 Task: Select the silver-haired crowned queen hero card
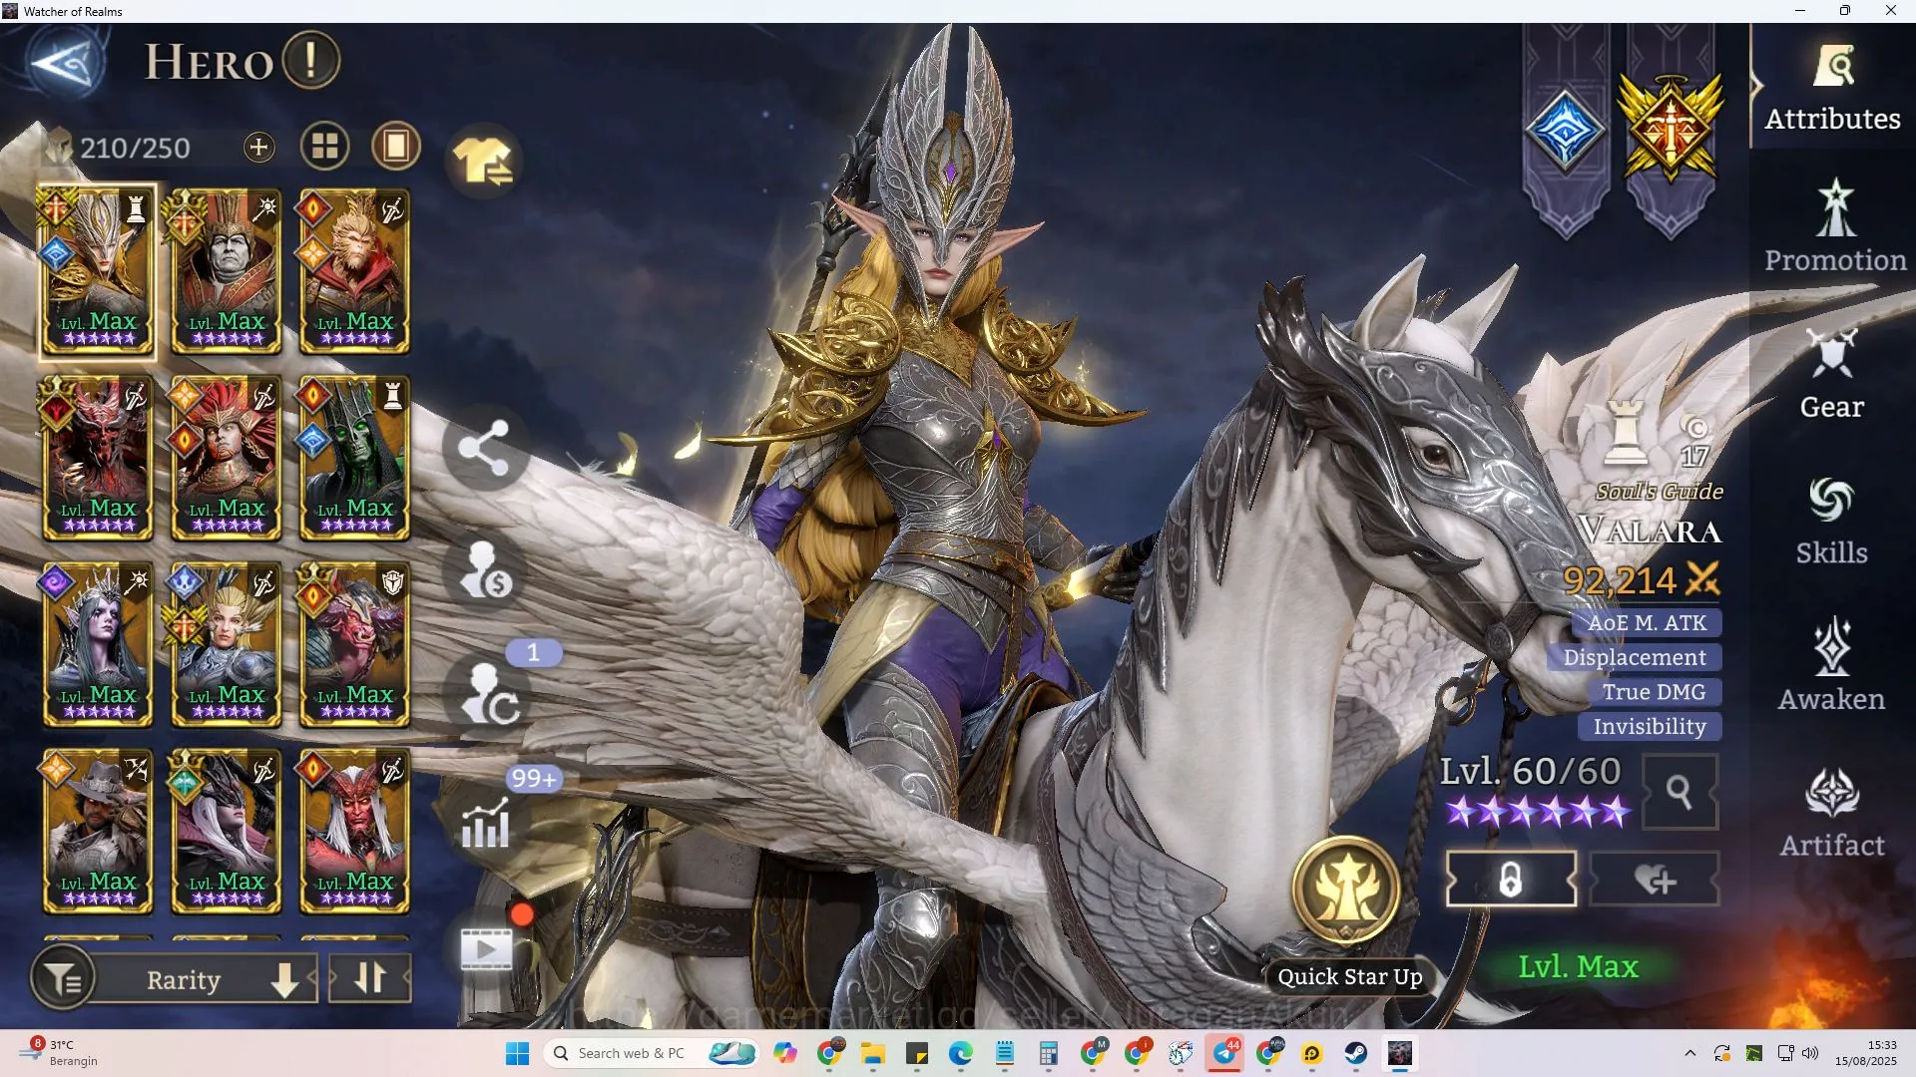tap(97, 644)
